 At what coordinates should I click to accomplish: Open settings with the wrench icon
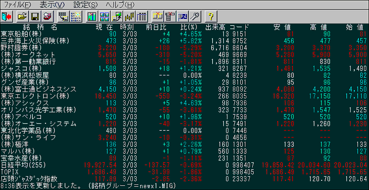(x=196, y=17)
